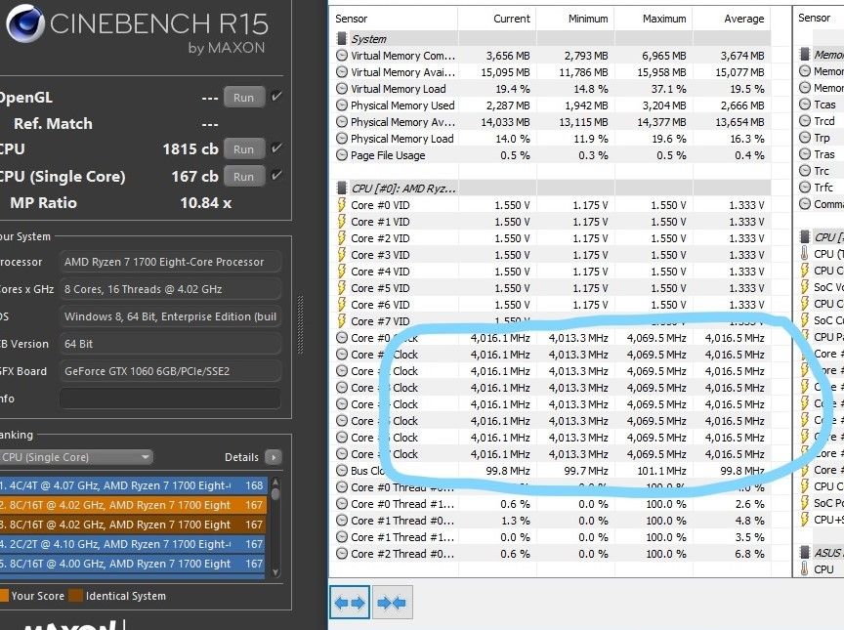This screenshot has width=844, height=630.
Task: Click the Virtual Memory Committed sensor icon
Action: 341,56
